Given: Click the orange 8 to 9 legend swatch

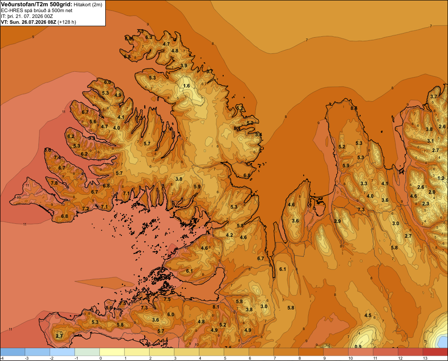Looking at the screenshot, I should [311, 352].
